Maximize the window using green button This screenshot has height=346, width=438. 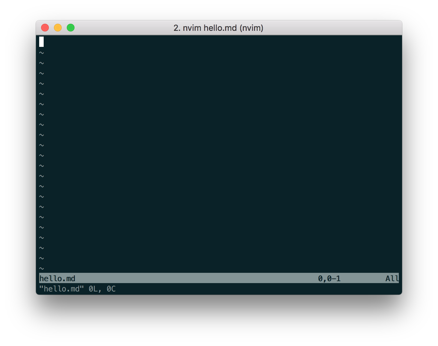[x=71, y=28]
